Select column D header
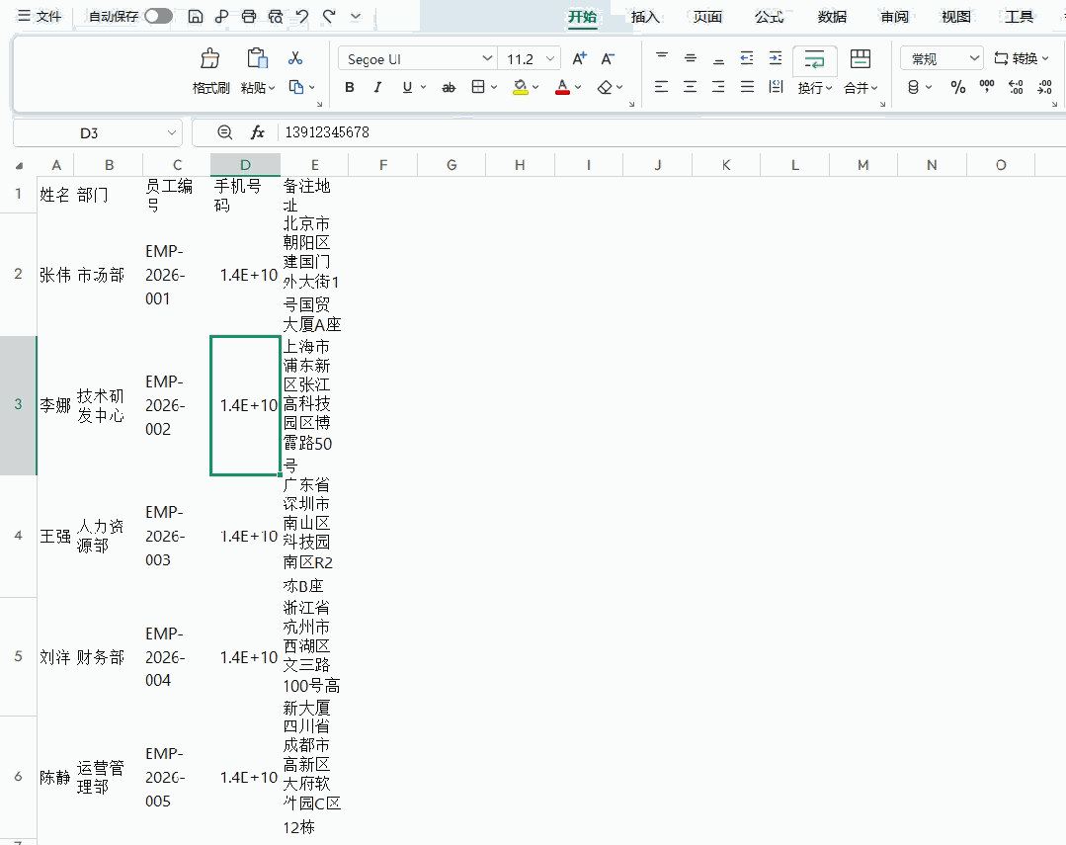 [245, 165]
